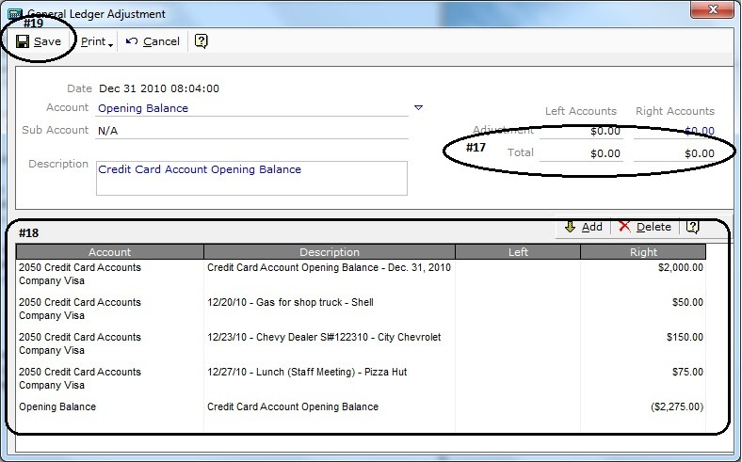Image resolution: width=742 pixels, height=462 pixels.
Task: Click the Account column header
Action: pyautogui.click(x=110, y=252)
